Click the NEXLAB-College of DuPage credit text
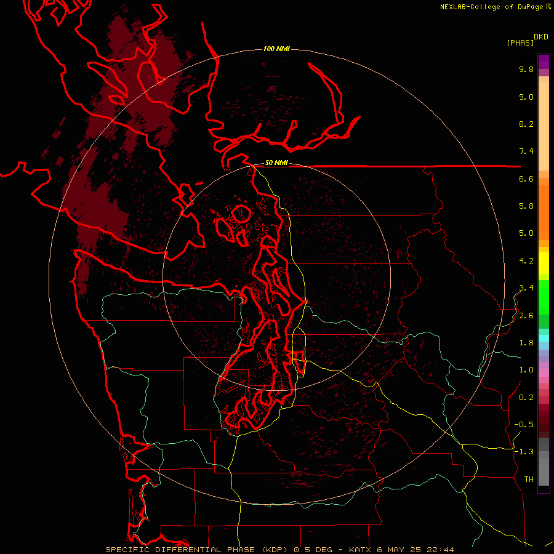554x554 pixels. pos(491,7)
